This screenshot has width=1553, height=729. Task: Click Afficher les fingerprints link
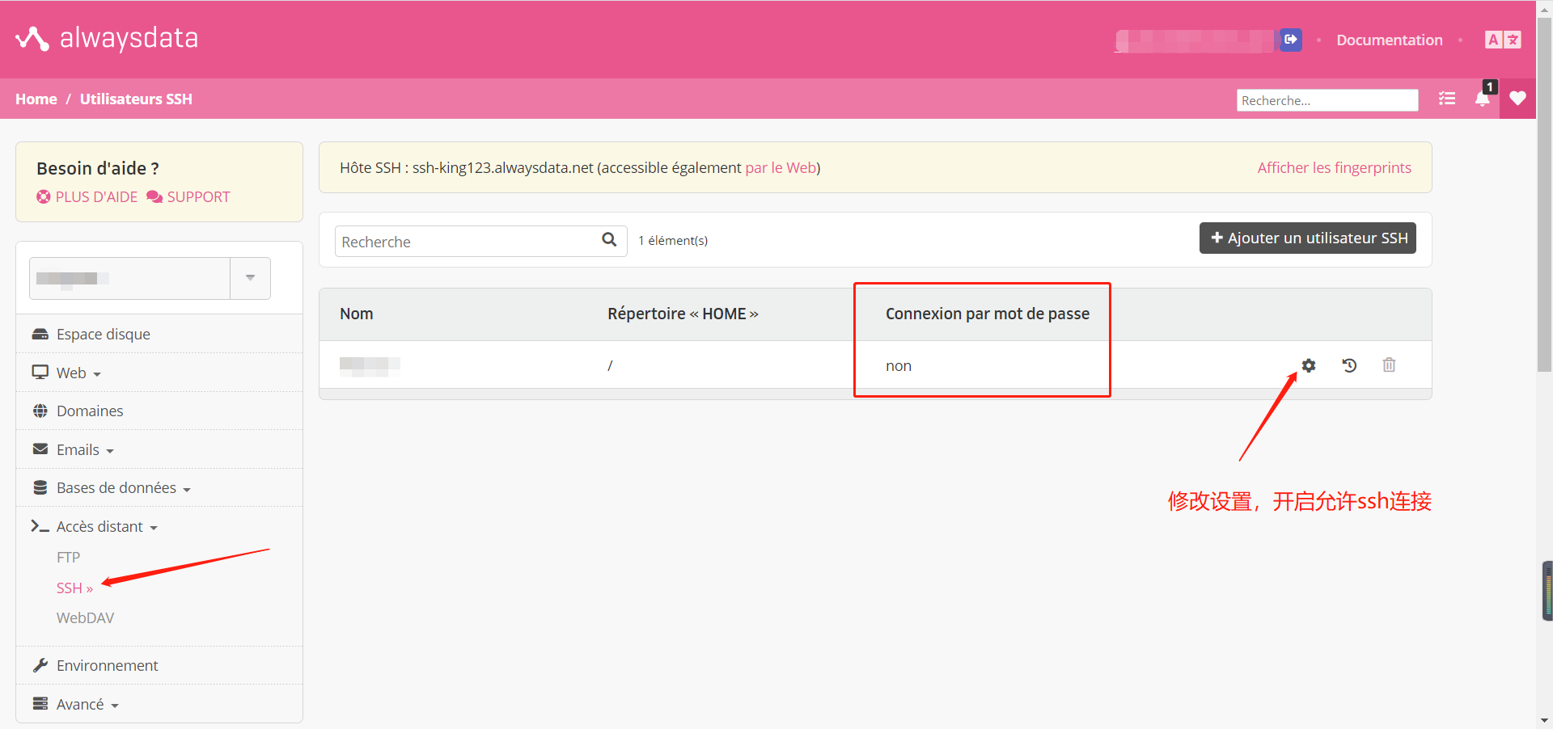tap(1334, 168)
